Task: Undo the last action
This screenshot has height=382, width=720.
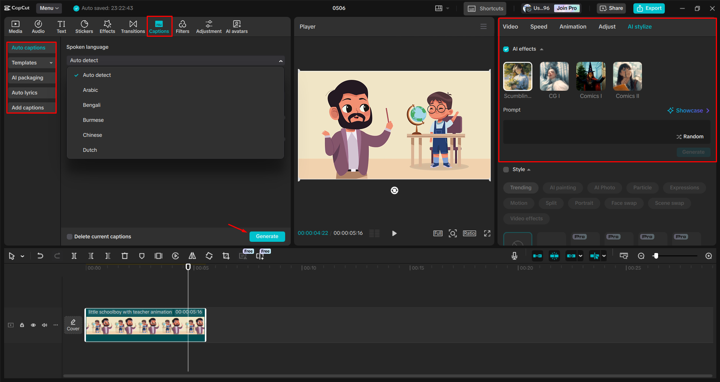Action: pyautogui.click(x=40, y=256)
